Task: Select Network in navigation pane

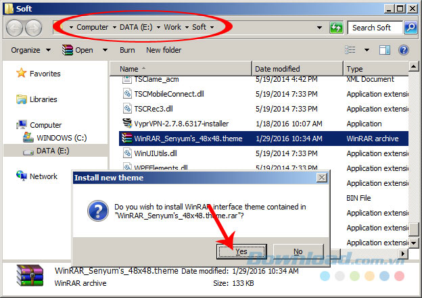Action: tap(43, 176)
